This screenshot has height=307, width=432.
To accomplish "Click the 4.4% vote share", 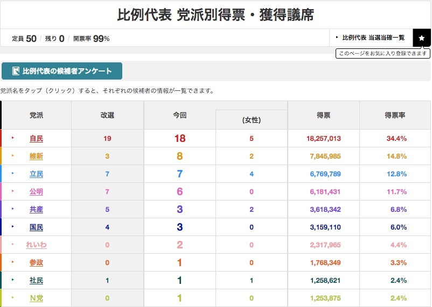I will pos(399,245).
